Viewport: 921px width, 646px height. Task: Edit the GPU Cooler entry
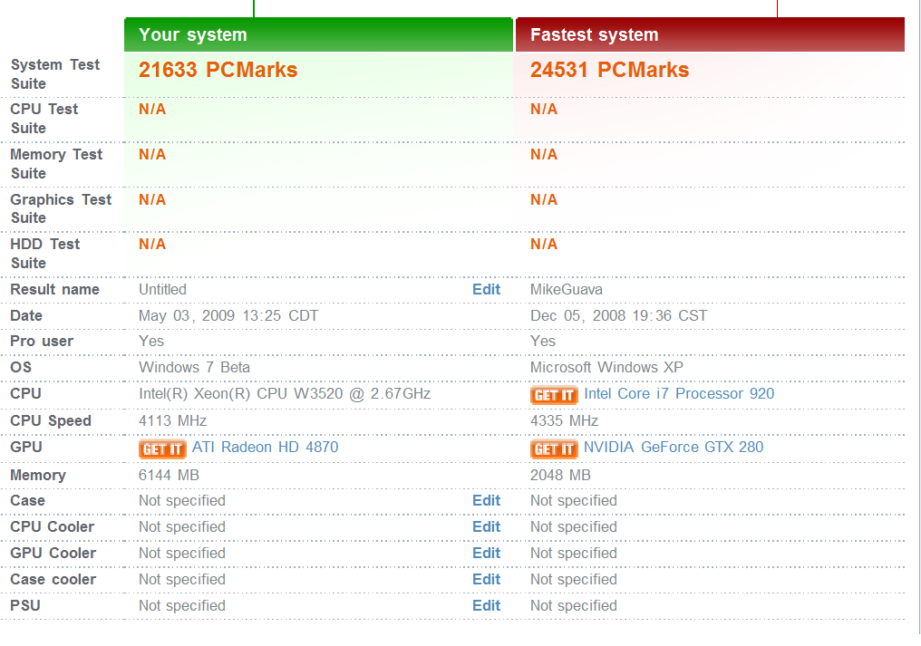pyautogui.click(x=487, y=554)
